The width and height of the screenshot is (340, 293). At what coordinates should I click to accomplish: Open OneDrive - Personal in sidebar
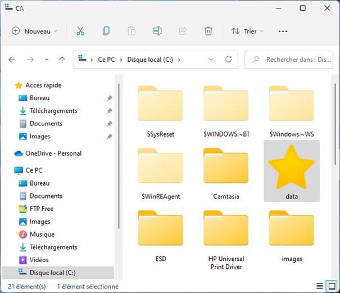pyautogui.click(x=53, y=153)
